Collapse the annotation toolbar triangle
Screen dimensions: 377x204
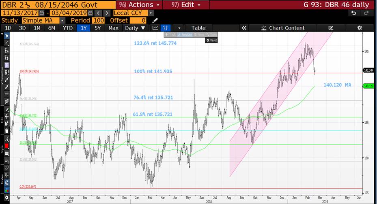tap(2, 34)
